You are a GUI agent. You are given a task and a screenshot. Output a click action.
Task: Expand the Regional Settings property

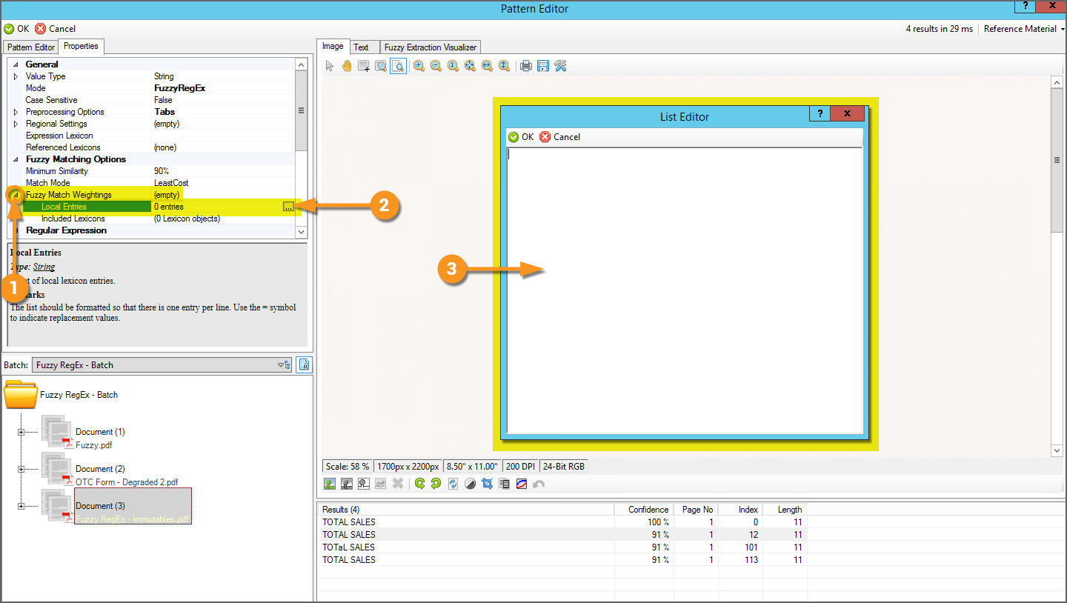tap(16, 124)
